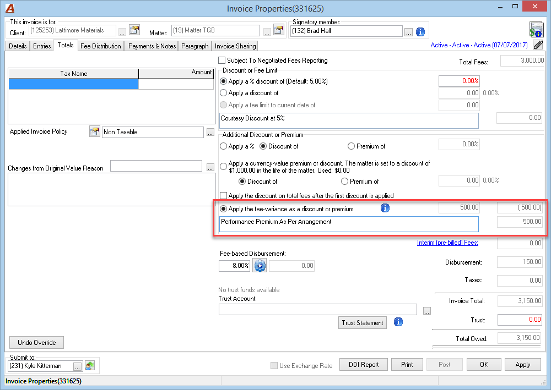Open the attachments paperclip icon
Image resolution: width=551 pixels, height=390 pixels.
point(538,45)
